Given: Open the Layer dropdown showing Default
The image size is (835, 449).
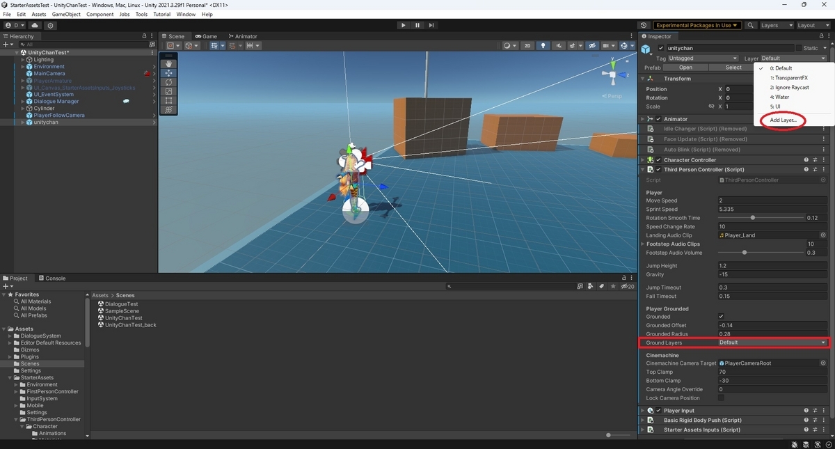Looking at the screenshot, I should tap(794, 58).
